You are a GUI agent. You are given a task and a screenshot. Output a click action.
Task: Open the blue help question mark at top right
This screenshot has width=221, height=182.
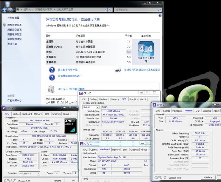click(x=160, y=16)
